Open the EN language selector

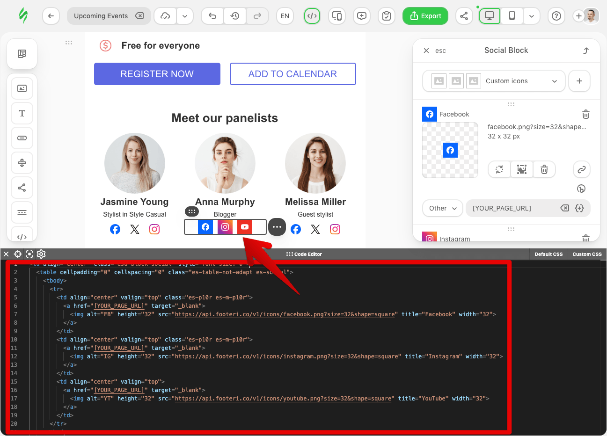285,16
